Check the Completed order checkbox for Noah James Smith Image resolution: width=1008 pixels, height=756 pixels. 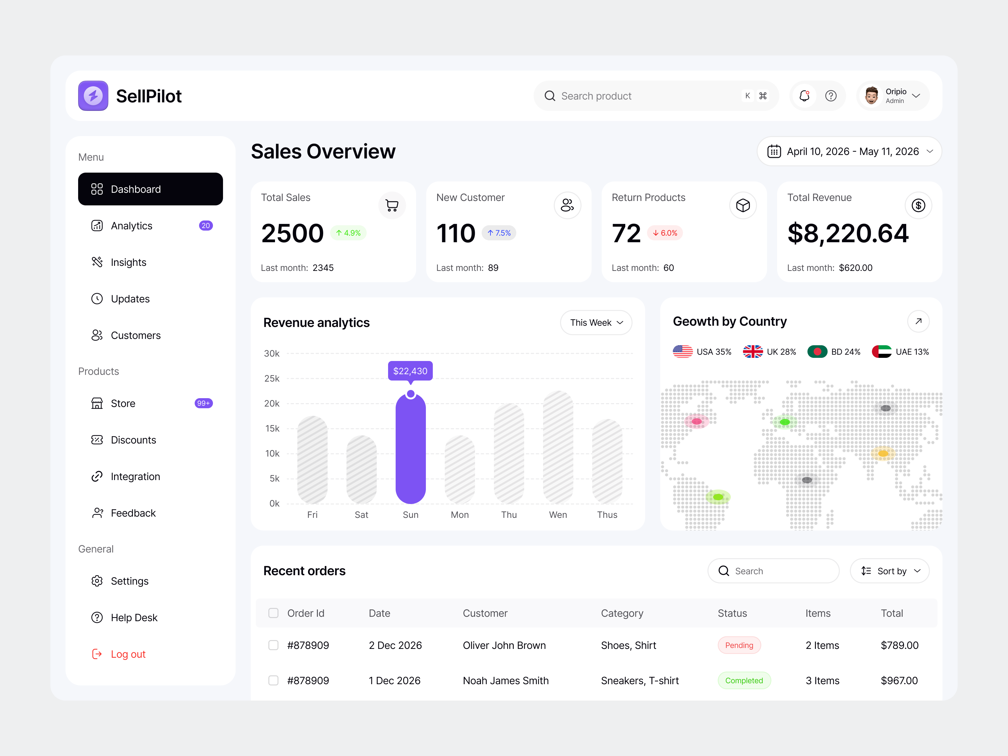tap(273, 680)
